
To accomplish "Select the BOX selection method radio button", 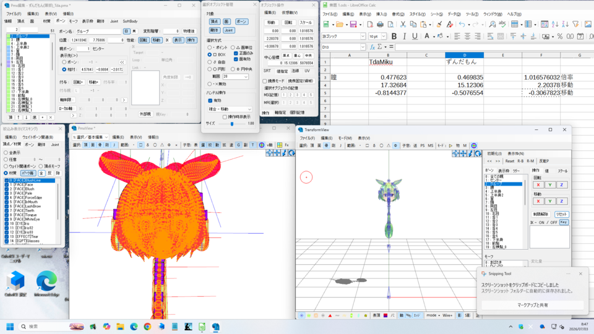I will (x=210, y=54).
